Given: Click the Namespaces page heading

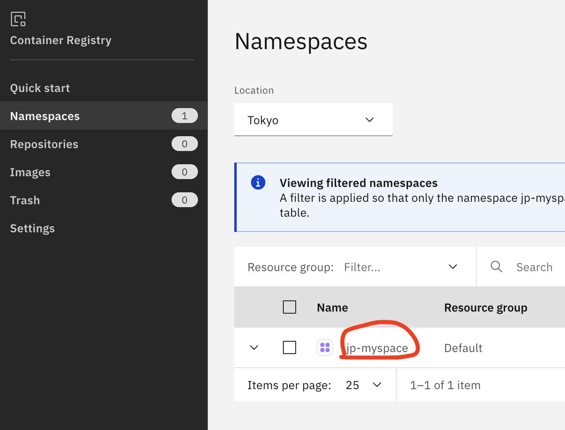Looking at the screenshot, I should pyautogui.click(x=301, y=41).
